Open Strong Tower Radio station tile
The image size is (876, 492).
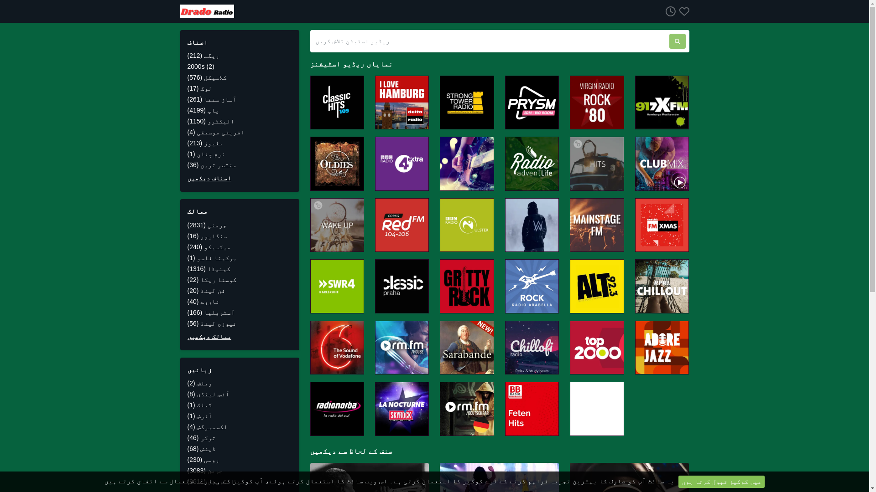[x=467, y=102]
